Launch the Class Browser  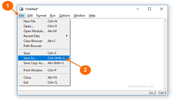(x=44, y=41)
